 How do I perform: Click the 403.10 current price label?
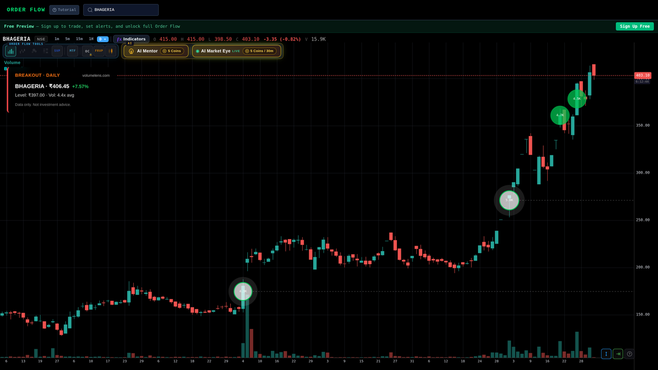642,76
